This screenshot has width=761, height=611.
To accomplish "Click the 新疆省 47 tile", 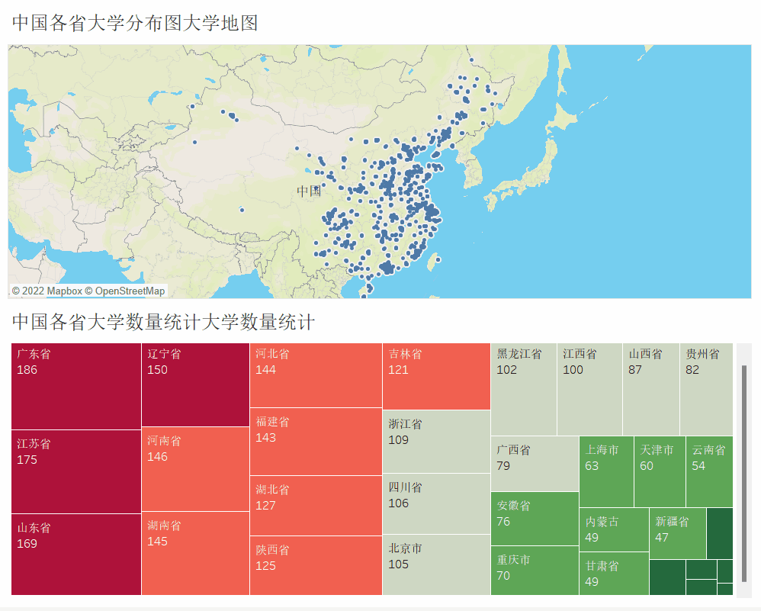I will click(677, 533).
